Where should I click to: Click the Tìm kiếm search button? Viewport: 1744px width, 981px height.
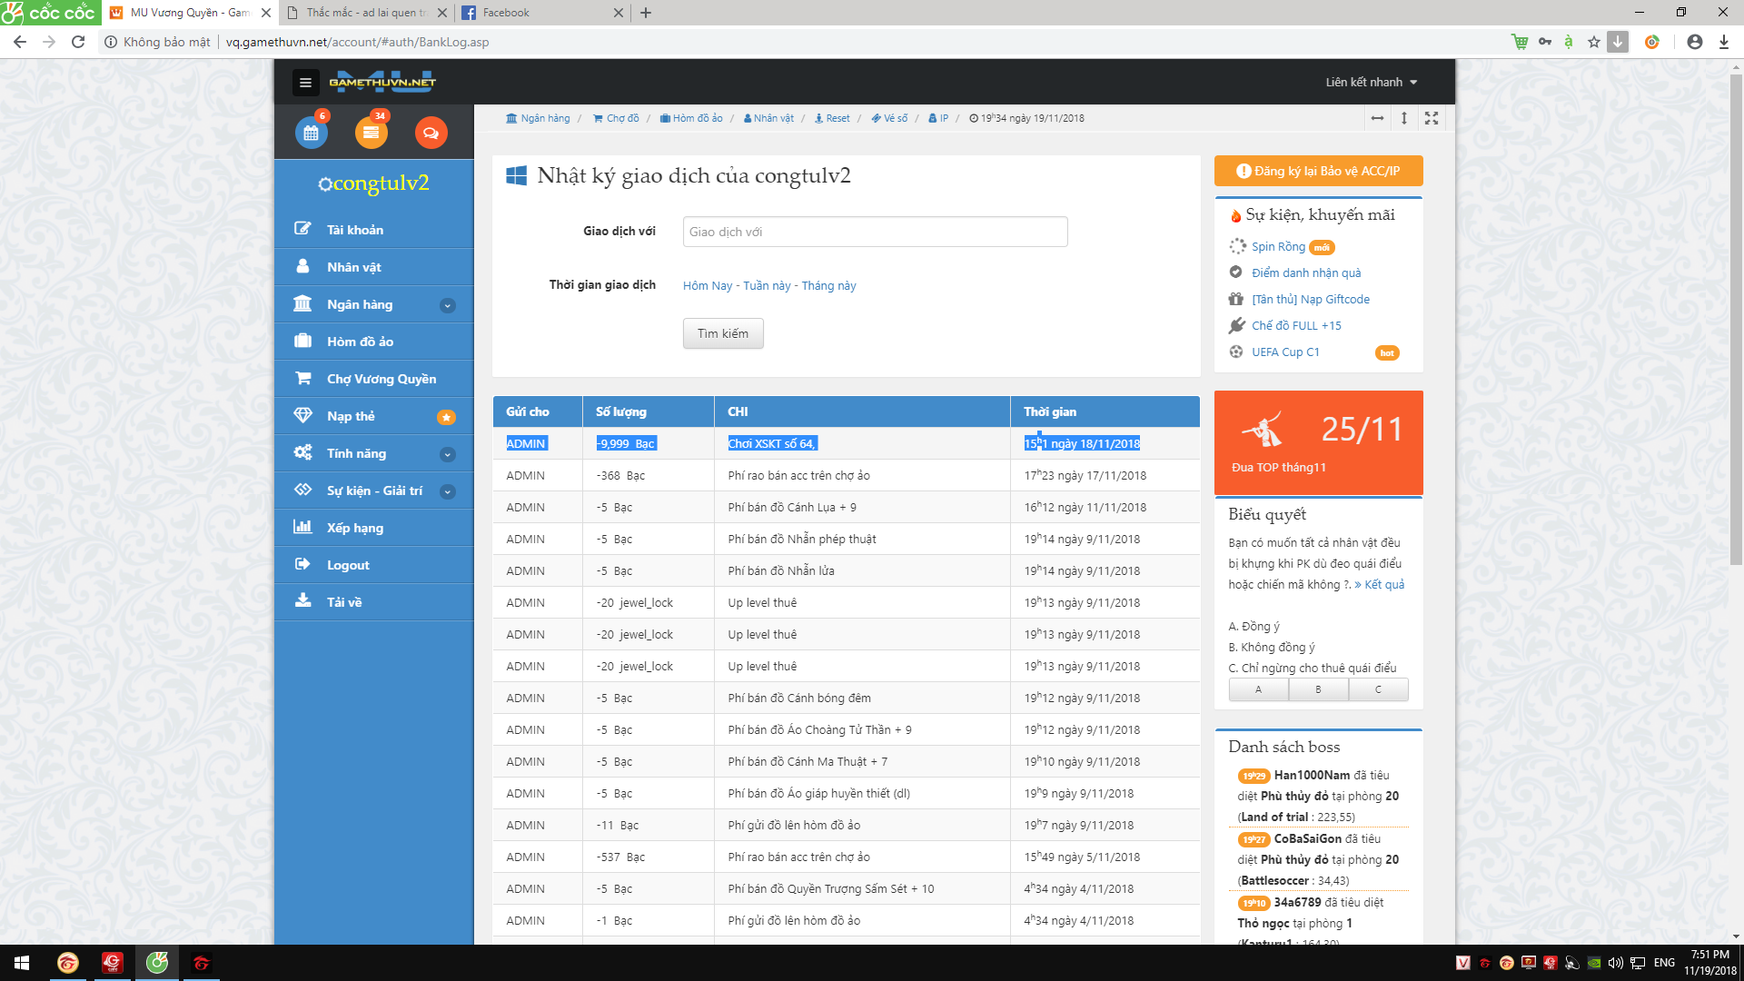tap(723, 333)
